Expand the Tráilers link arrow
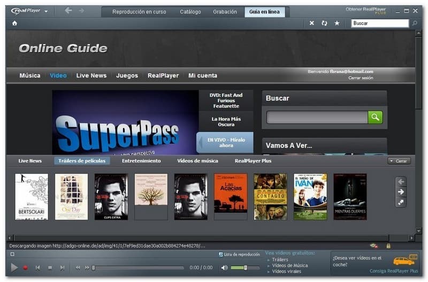Viewport: 428px width, 282px height. point(269,260)
